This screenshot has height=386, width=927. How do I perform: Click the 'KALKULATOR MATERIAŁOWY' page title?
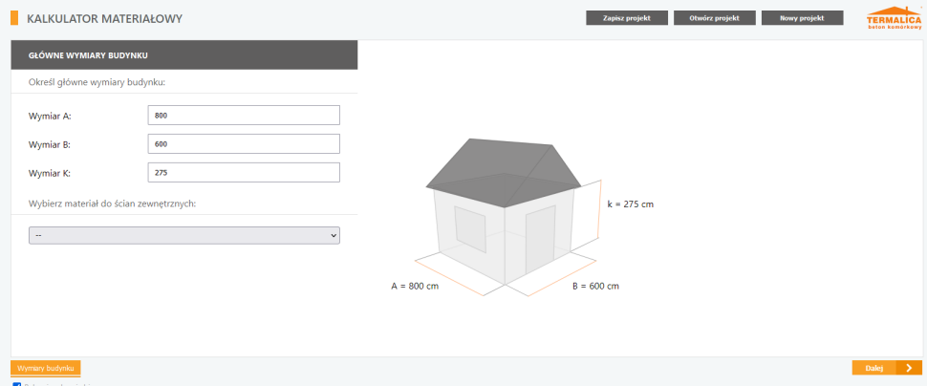[104, 19]
